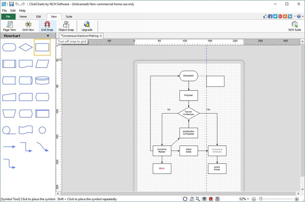
Task: Click the red magnet icon in the status bar
Action: [211, 199]
